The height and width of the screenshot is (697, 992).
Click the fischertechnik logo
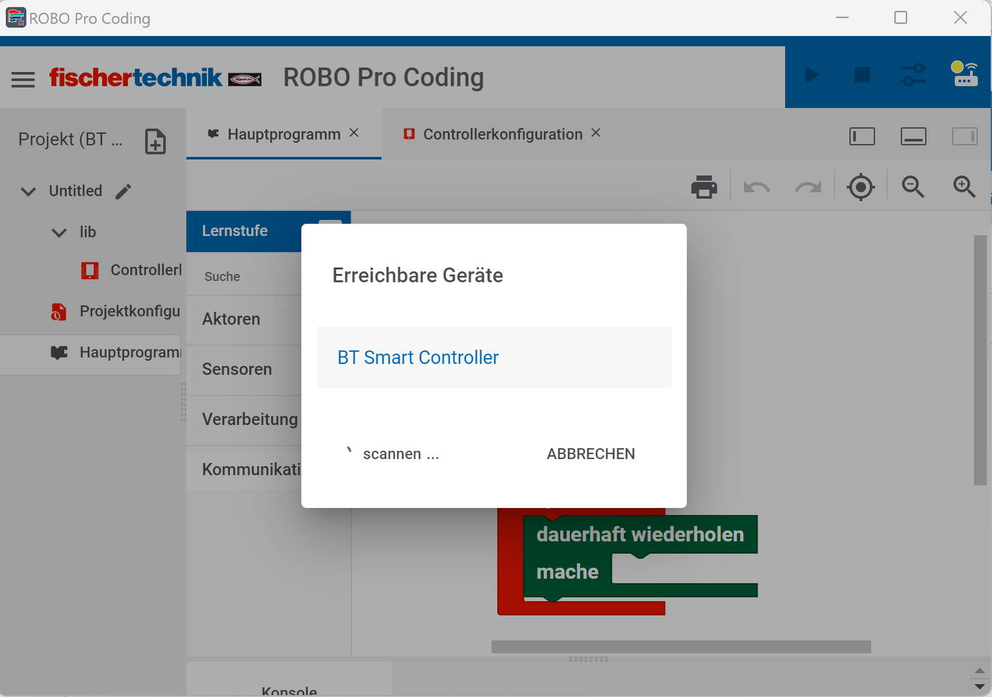[x=155, y=77]
